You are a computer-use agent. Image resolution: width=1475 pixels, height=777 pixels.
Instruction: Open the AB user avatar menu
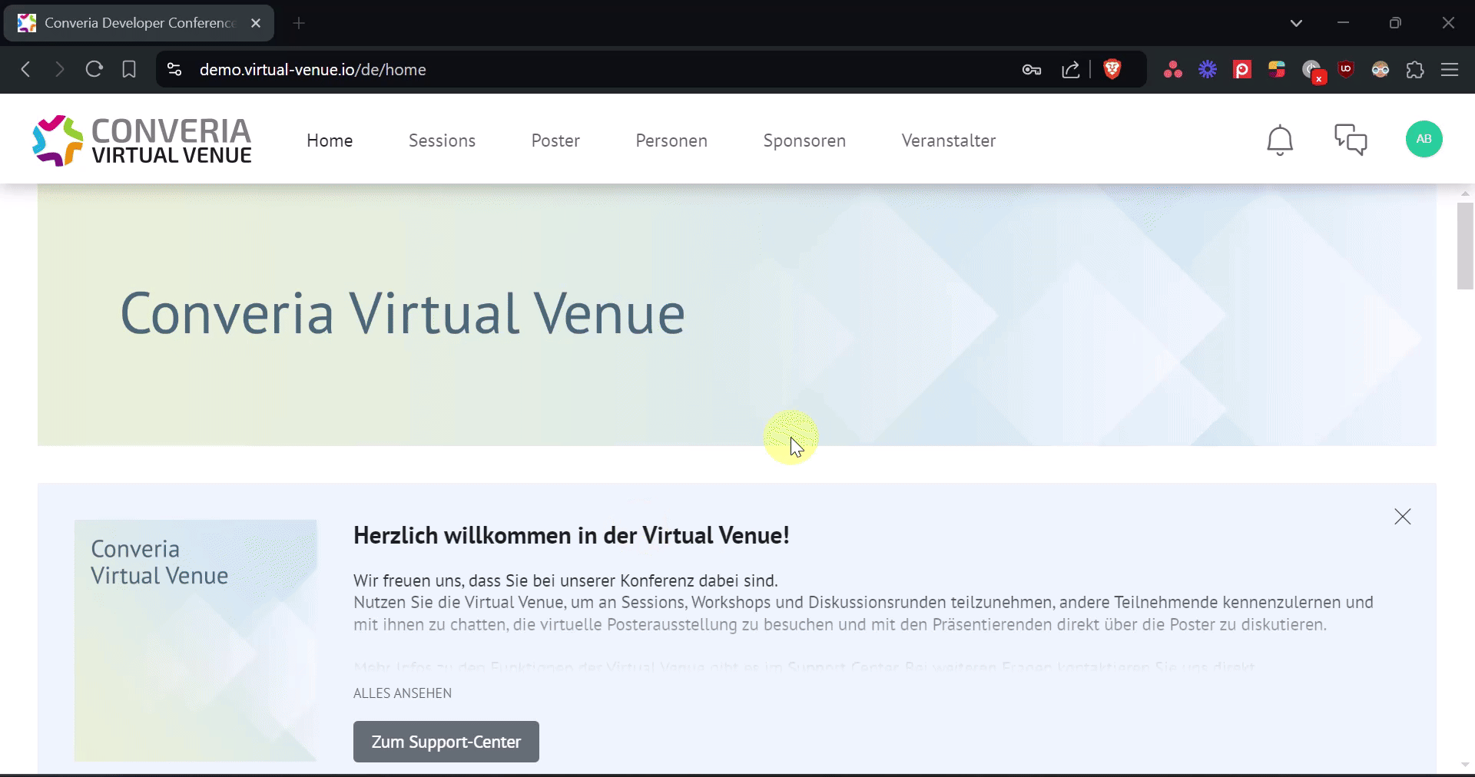(1424, 139)
